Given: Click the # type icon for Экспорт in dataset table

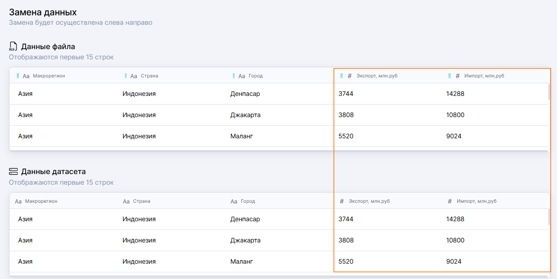Looking at the screenshot, I should pyautogui.click(x=342, y=201).
